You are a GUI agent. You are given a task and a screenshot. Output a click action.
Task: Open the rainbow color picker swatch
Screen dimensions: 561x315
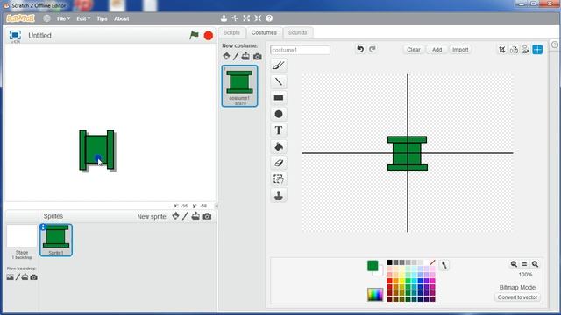click(x=375, y=295)
